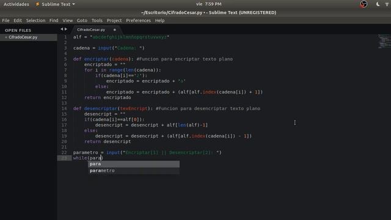This screenshot has width=391, height=220.
Task: Open the Sublime Text application menu dropdown
Action: point(56,4)
